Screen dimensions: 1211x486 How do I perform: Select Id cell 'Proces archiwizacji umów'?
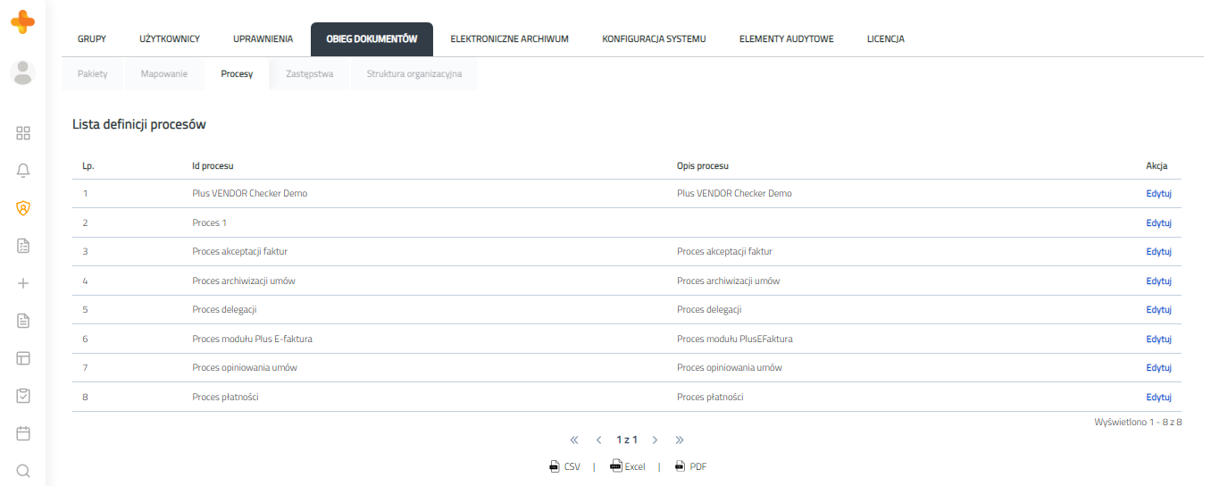pyautogui.click(x=243, y=281)
